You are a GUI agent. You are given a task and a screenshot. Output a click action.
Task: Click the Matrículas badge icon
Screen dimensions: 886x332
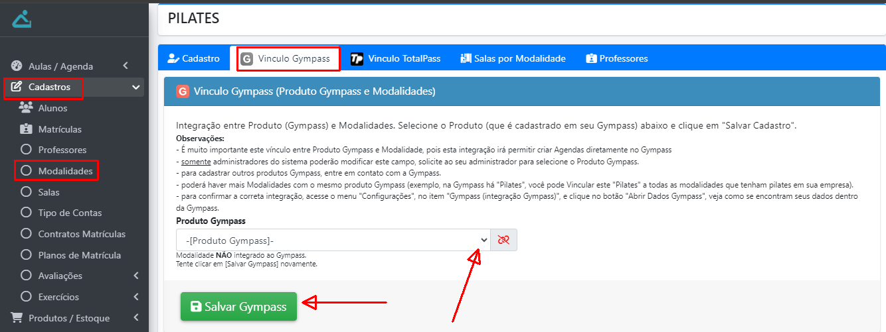click(x=27, y=129)
